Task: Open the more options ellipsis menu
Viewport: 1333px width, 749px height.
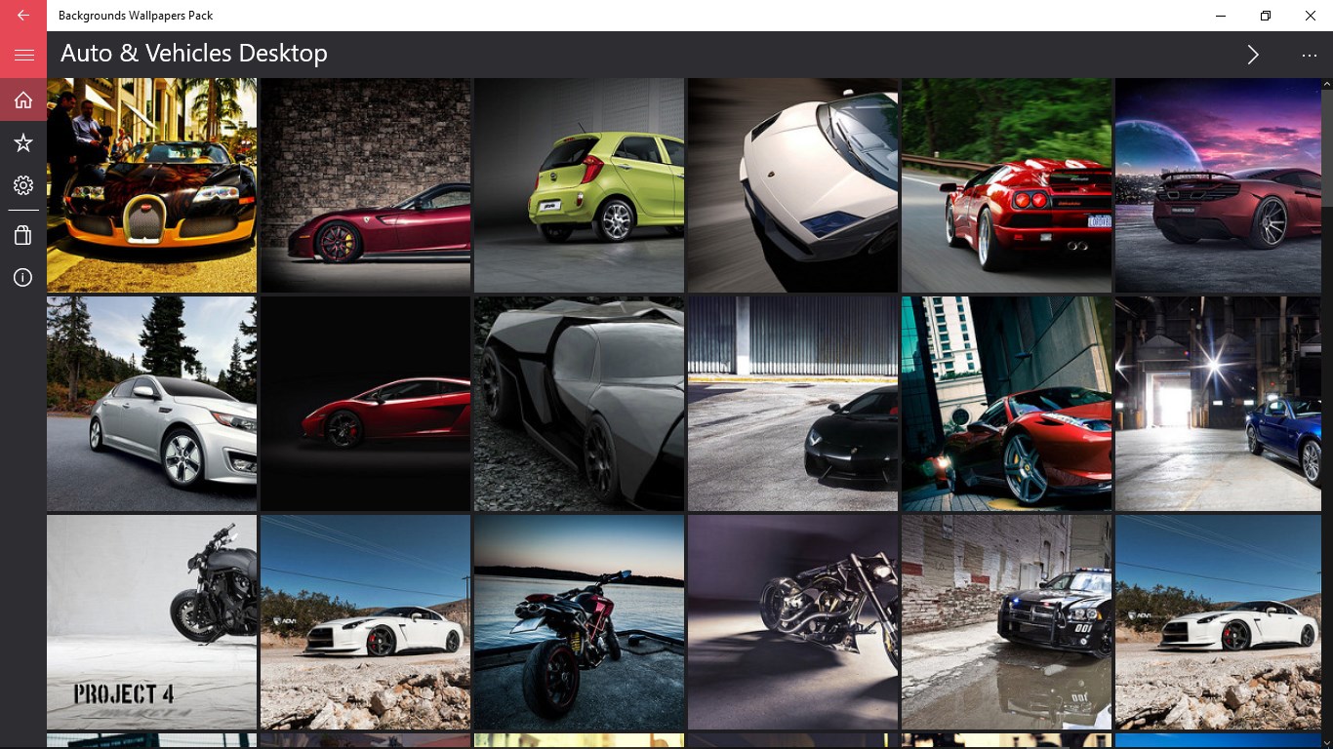Action: coord(1310,56)
